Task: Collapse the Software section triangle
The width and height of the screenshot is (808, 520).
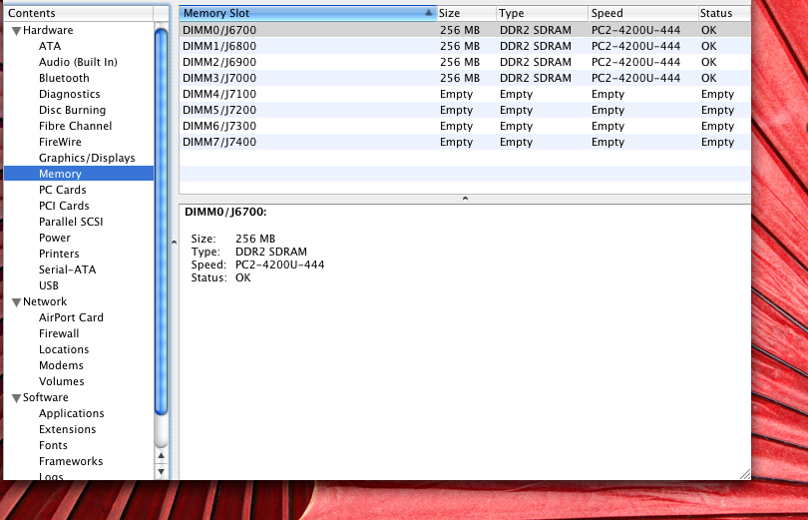Action: 17,398
